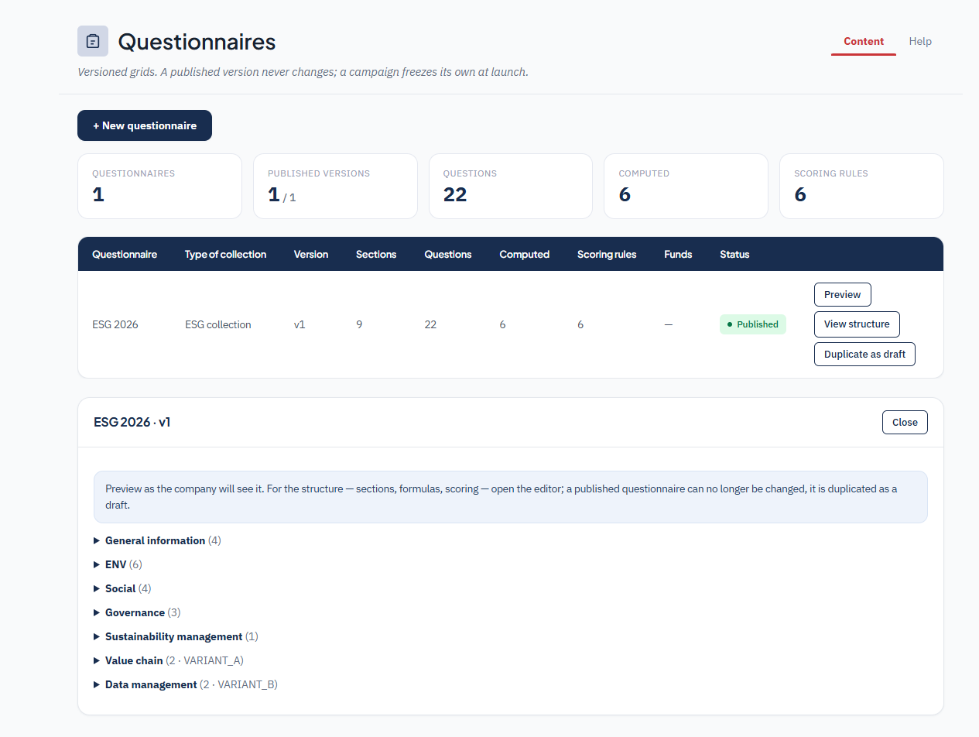Click the Versioned grids subtitle text

[303, 72]
